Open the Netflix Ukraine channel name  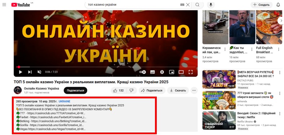click(245, 122)
